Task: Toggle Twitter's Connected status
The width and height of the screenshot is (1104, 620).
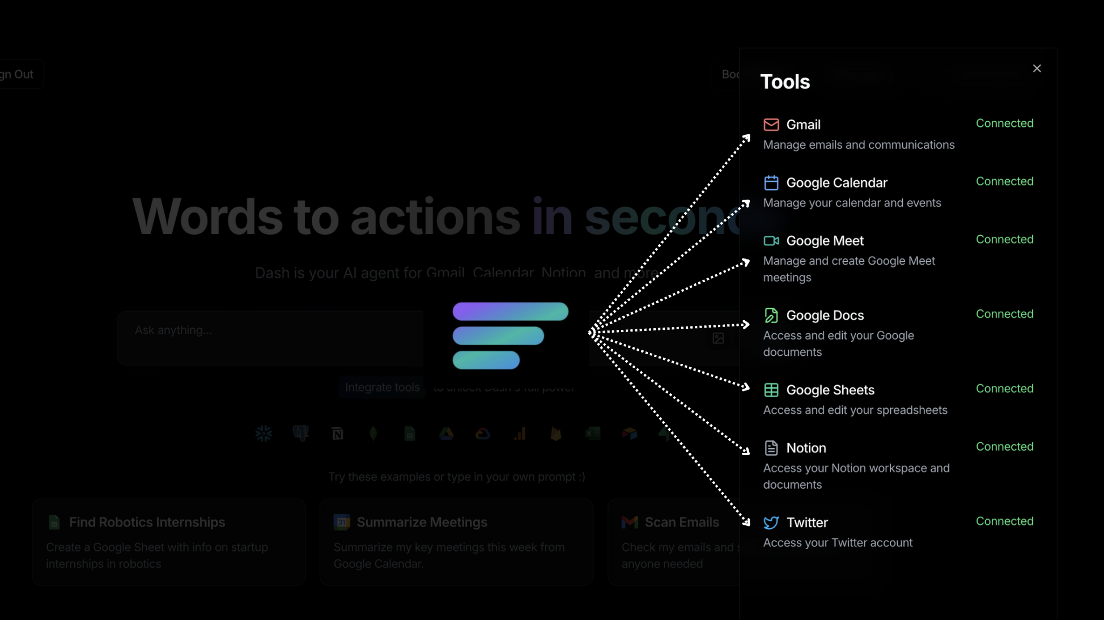Action: coord(1004,521)
